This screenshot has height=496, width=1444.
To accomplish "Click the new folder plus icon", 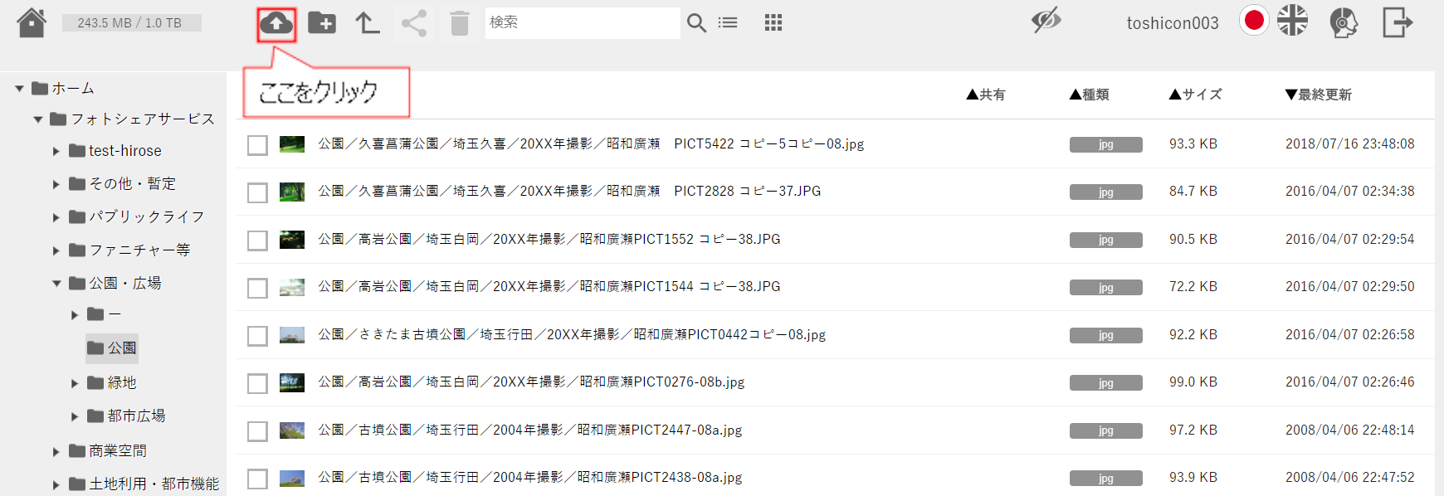I will [x=322, y=23].
